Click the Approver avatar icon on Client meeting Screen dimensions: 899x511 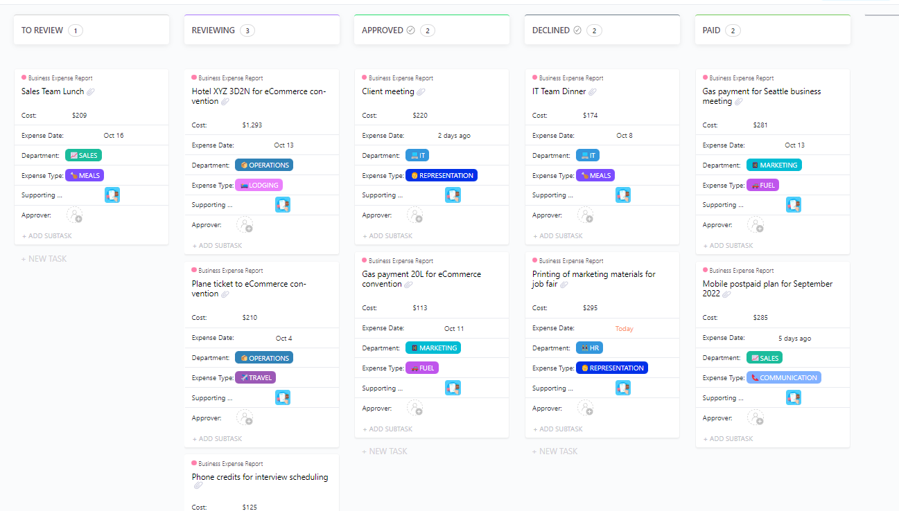pos(415,215)
